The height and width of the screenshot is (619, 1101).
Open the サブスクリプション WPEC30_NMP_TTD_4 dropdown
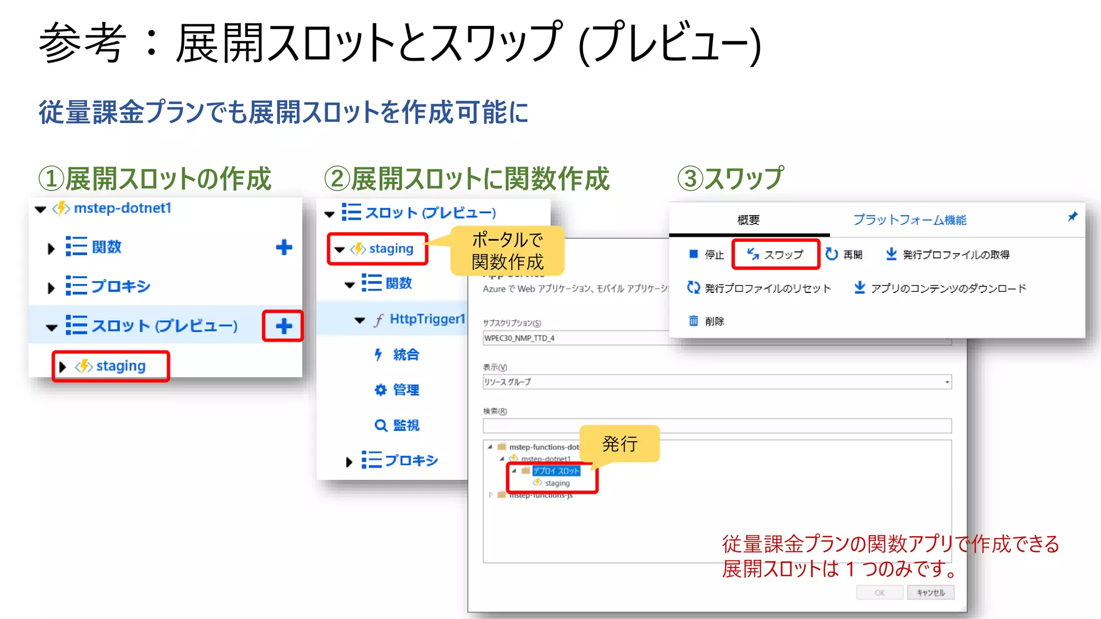(x=717, y=338)
